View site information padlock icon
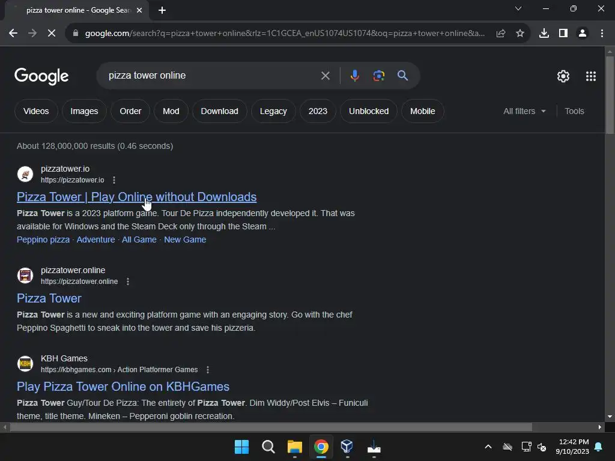Screen dimensions: 615x461 pyautogui.click(x=76, y=34)
